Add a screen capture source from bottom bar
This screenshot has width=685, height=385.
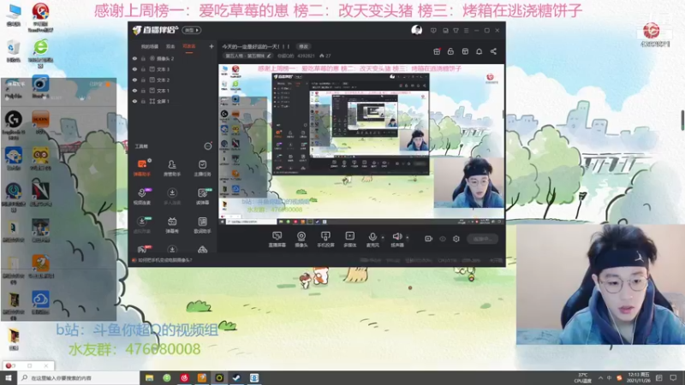[x=277, y=240]
